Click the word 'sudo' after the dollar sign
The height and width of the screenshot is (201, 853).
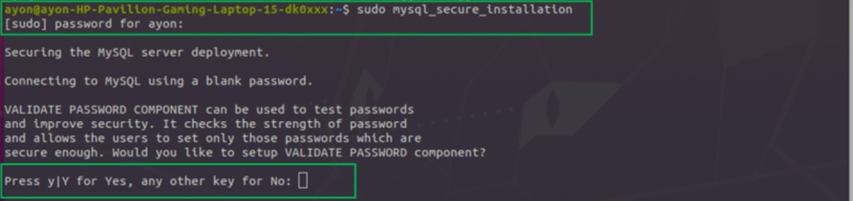[371, 9]
